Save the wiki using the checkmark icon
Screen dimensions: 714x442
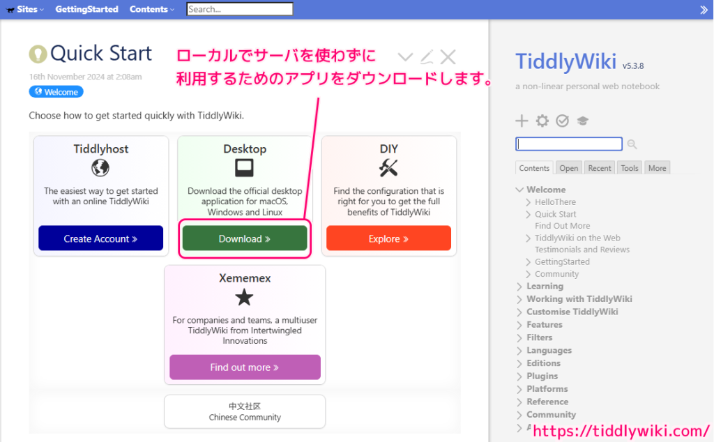[562, 121]
